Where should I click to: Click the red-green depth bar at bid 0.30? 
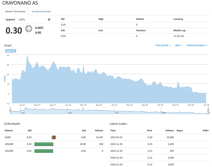54,137
